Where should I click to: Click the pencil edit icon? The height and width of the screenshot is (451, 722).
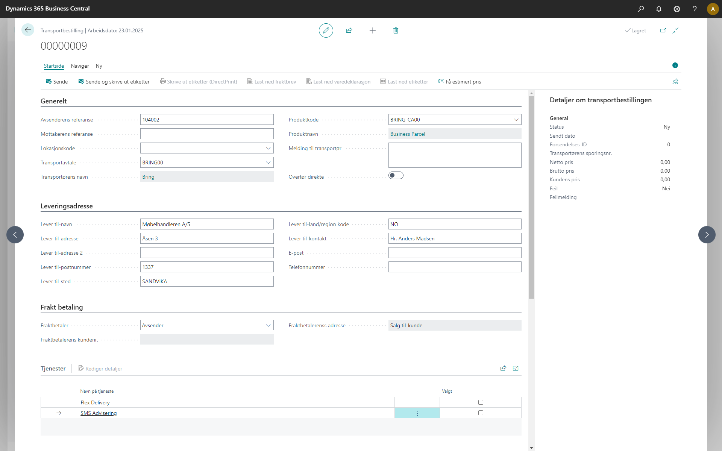(326, 30)
